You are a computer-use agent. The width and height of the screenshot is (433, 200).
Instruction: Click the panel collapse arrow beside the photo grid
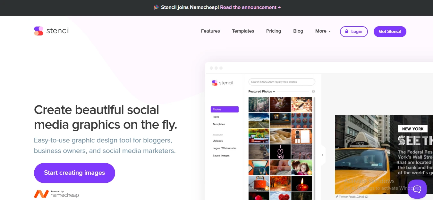pos(322,155)
